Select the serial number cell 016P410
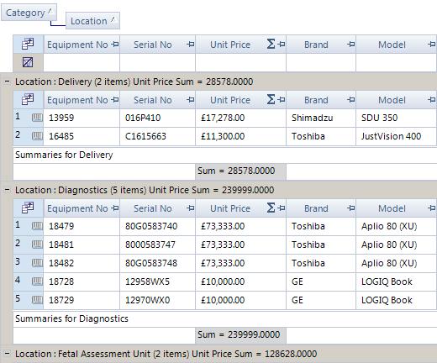Image resolution: width=437 pixels, height=363 pixels. [x=157, y=118]
